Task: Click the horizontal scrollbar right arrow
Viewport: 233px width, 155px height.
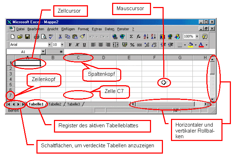Action: tap(206, 104)
